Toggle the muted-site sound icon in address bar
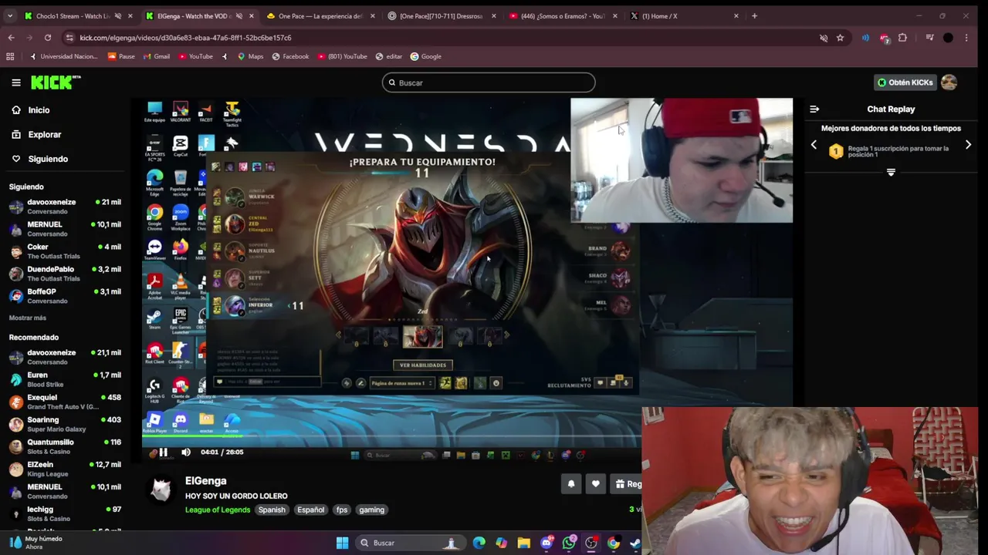This screenshot has width=988, height=555. (x=823, y=38)
